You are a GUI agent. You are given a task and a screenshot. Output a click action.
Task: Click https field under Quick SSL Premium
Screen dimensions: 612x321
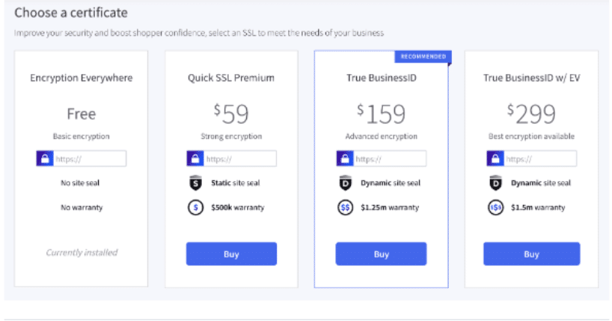[239, 159]
